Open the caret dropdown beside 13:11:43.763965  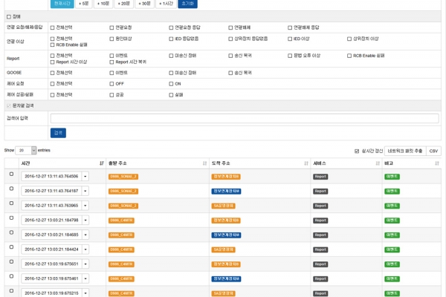pyautogui.click(x=85, y=206)
